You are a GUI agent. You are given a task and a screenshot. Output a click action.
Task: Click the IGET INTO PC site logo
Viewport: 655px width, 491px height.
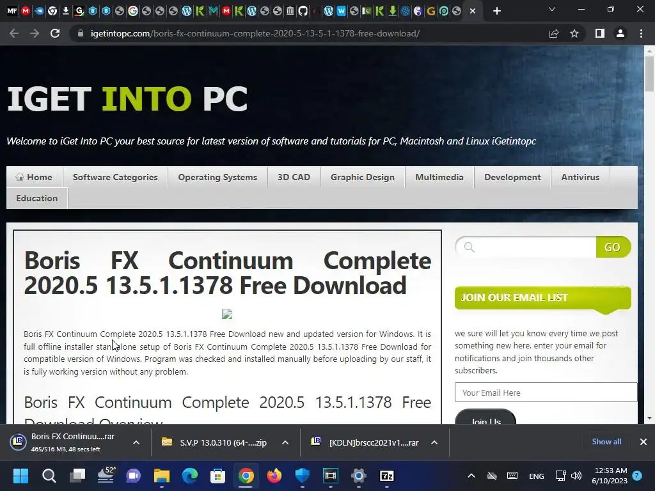point(127,99)
